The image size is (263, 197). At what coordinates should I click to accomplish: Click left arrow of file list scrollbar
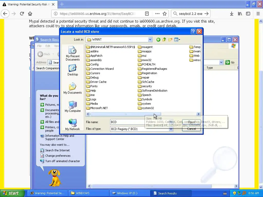pyautogui.click(x=88, y=114)
